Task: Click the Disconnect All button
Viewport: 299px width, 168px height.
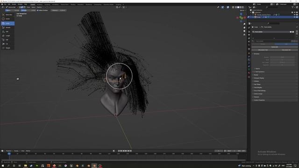Action: [x=286, y=50]
